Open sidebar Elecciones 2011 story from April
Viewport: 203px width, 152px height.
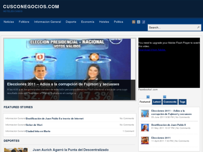(x=161, y=138)
